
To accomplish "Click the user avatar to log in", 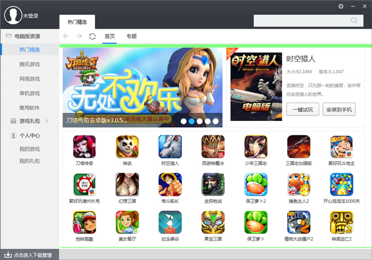I will [x=13, y=15].
